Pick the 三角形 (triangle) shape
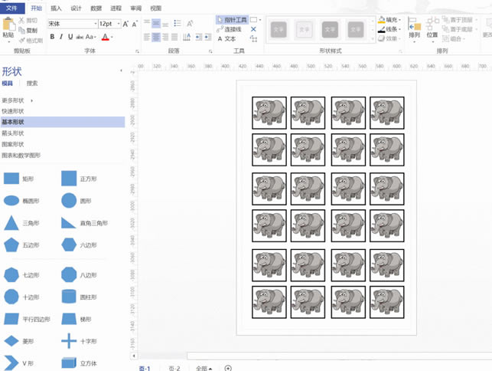The image size is (492, 371). (11, 223)
